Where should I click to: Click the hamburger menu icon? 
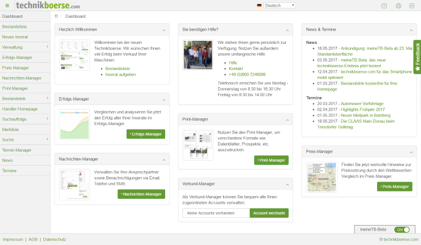point(7,6)
